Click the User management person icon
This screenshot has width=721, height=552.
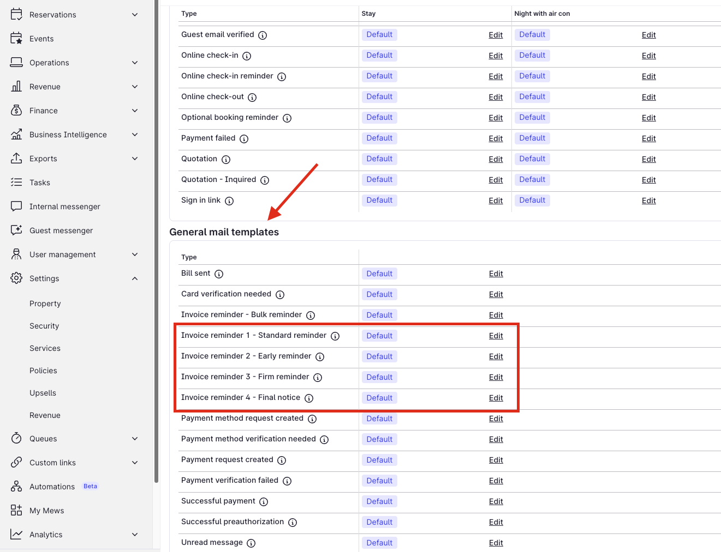click(x=16, y=254)
